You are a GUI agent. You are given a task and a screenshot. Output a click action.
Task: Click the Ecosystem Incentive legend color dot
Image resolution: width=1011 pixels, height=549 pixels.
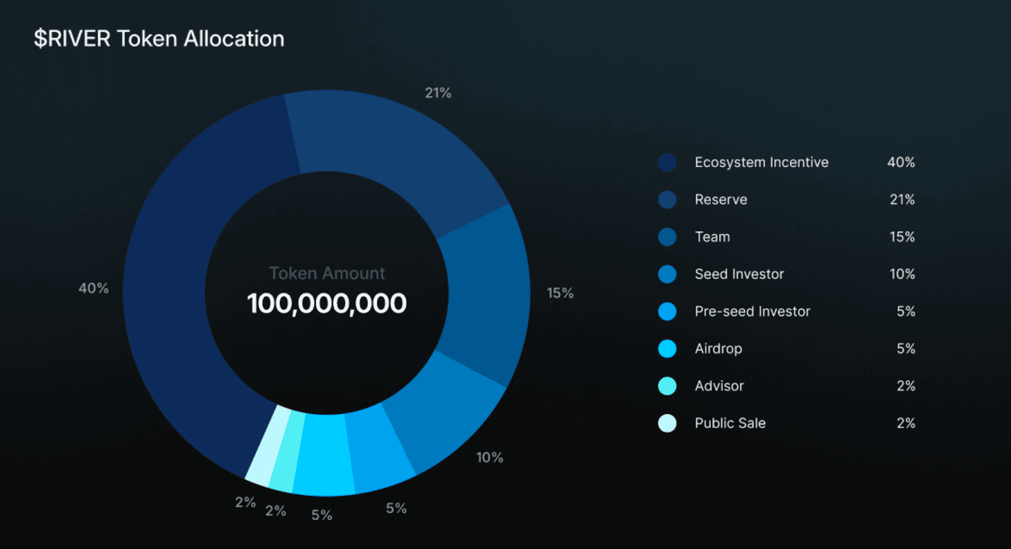tap(667, 163)
